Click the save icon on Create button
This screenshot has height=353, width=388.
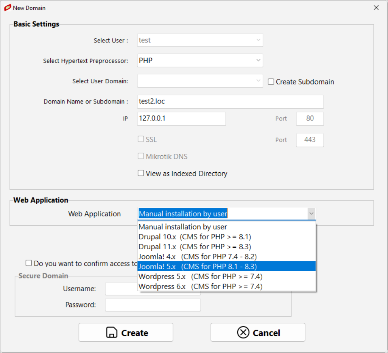[112, 333]
